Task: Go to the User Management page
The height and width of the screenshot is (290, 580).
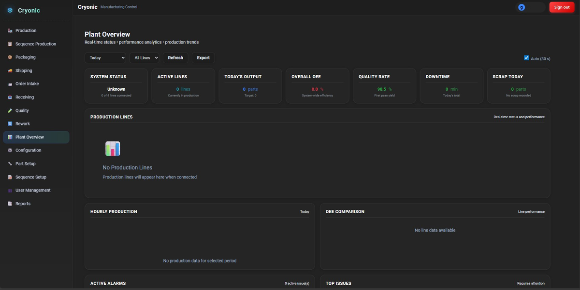Action: (x=33, y=191)
